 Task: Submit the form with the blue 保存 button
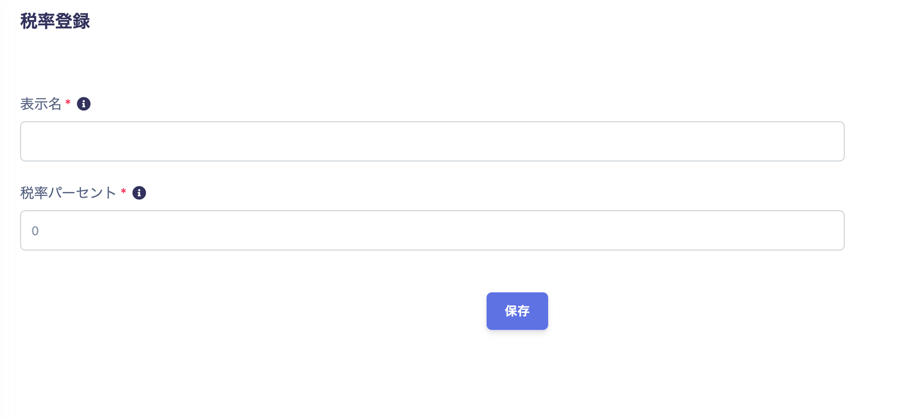coord(517,311)
